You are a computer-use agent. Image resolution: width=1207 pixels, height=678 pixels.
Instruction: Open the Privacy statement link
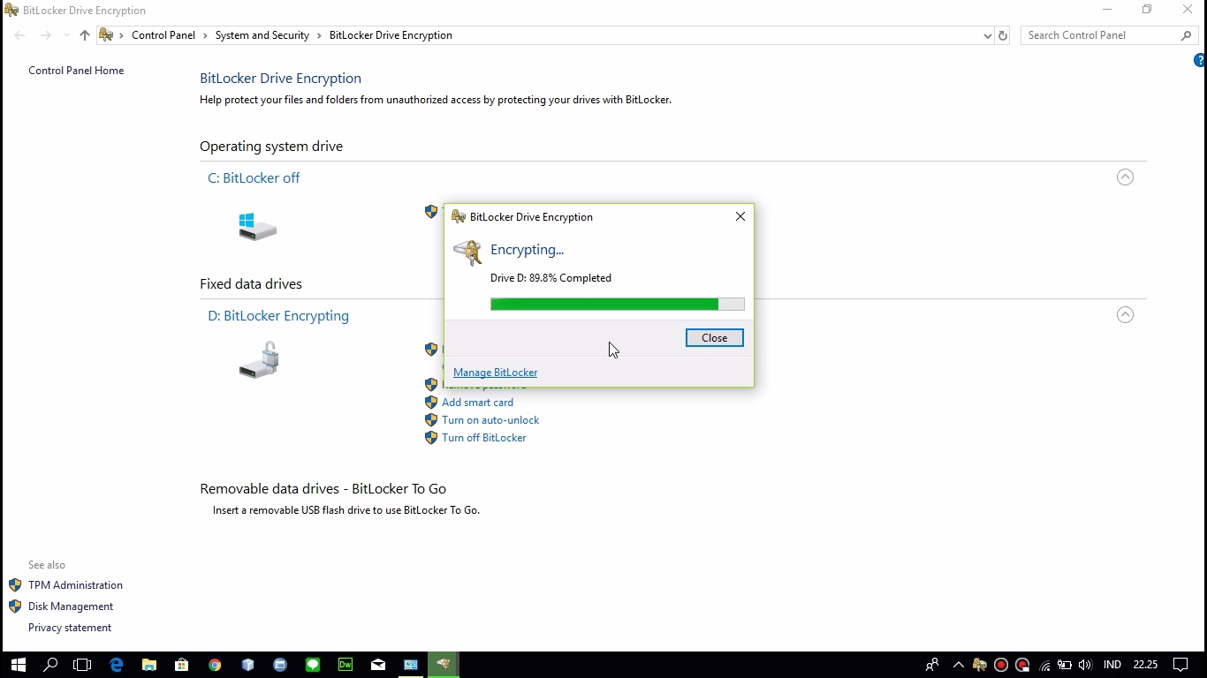70,628
